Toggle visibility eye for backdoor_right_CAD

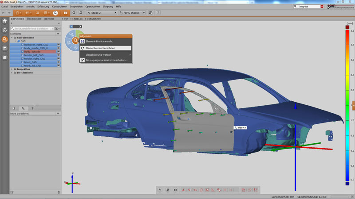pyautogui.click(x=58, y=45)
